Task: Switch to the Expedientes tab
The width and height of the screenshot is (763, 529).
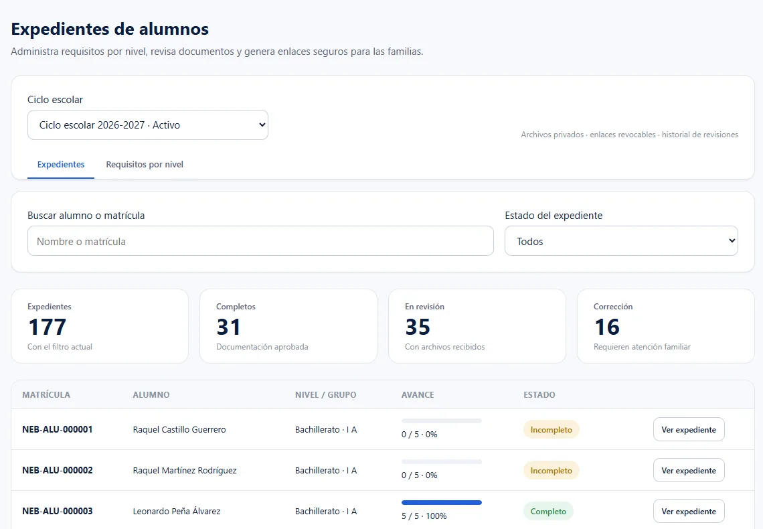Action: (x=61, y=165)
